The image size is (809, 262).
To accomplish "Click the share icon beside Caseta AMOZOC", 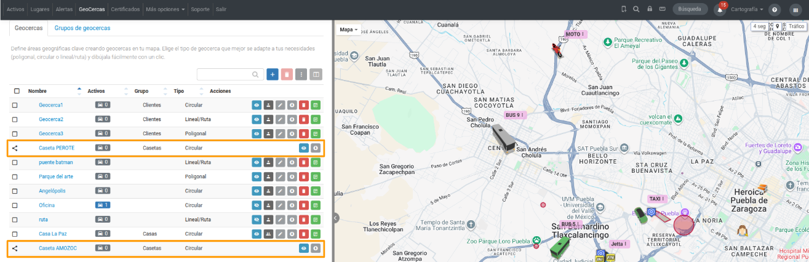I will [x=15, y=248].
